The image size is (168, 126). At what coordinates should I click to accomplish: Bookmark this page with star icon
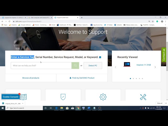tap(153, 22)
